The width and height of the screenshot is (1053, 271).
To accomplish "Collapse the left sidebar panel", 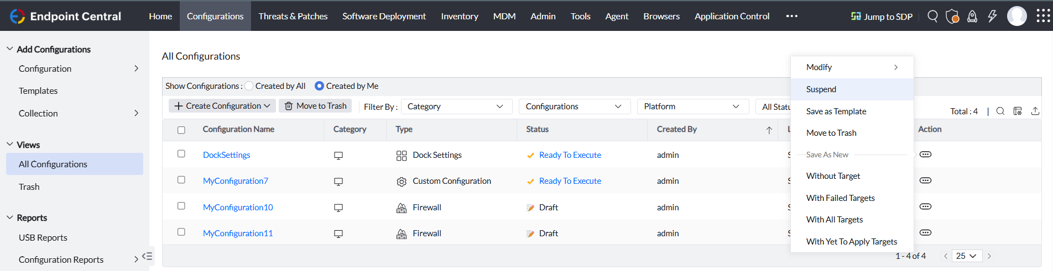I will pyautogui.click(x=147, y=256).
